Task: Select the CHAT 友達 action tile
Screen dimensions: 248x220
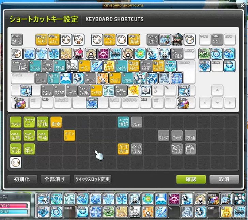Action: (43, 135)
